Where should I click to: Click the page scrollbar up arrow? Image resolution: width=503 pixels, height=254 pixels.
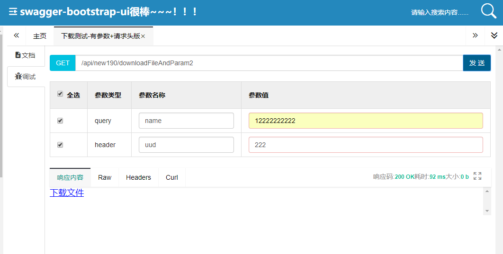(x=499, y=50)
